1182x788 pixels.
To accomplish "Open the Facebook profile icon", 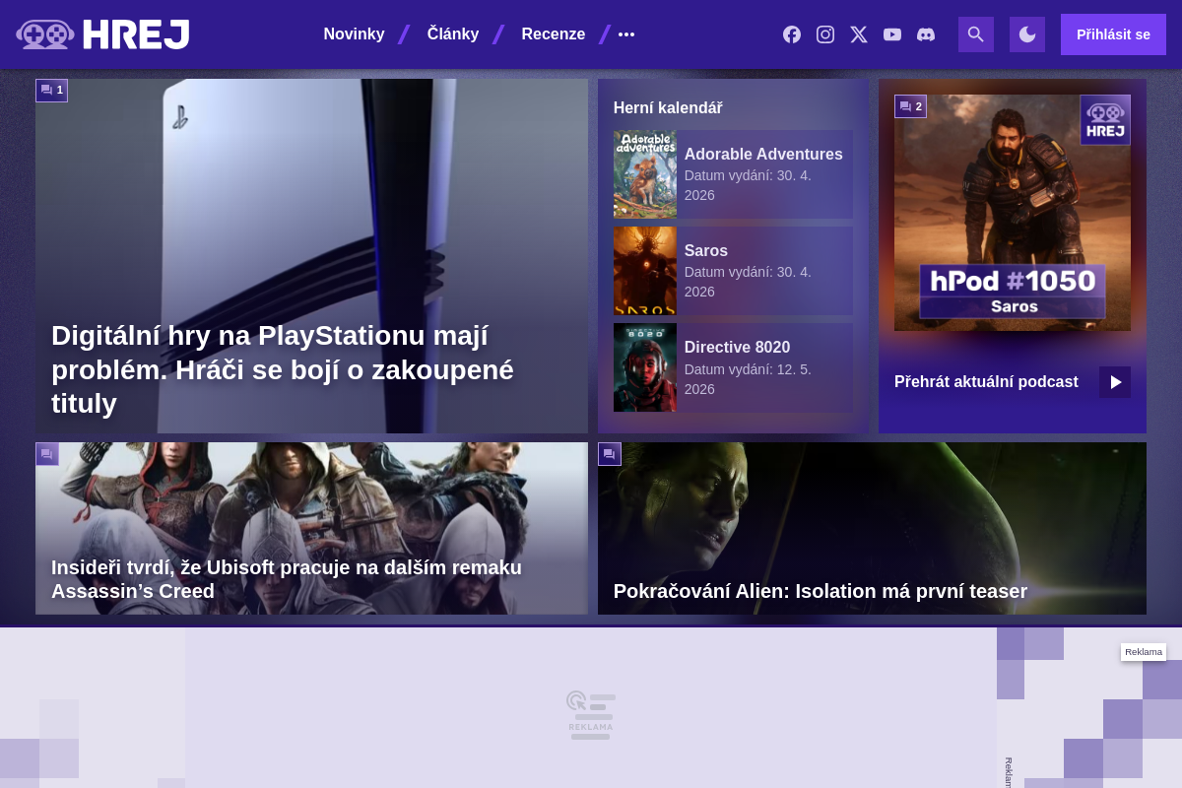I will pyautogui.click(x=792, y=34).
